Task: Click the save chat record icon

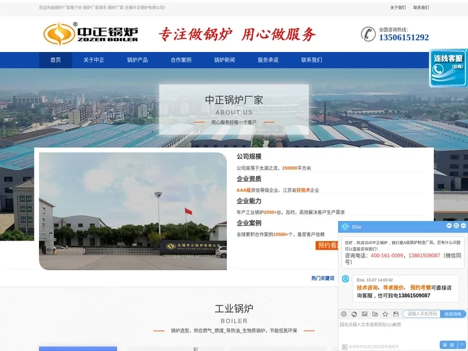Action: coord(396,314)
